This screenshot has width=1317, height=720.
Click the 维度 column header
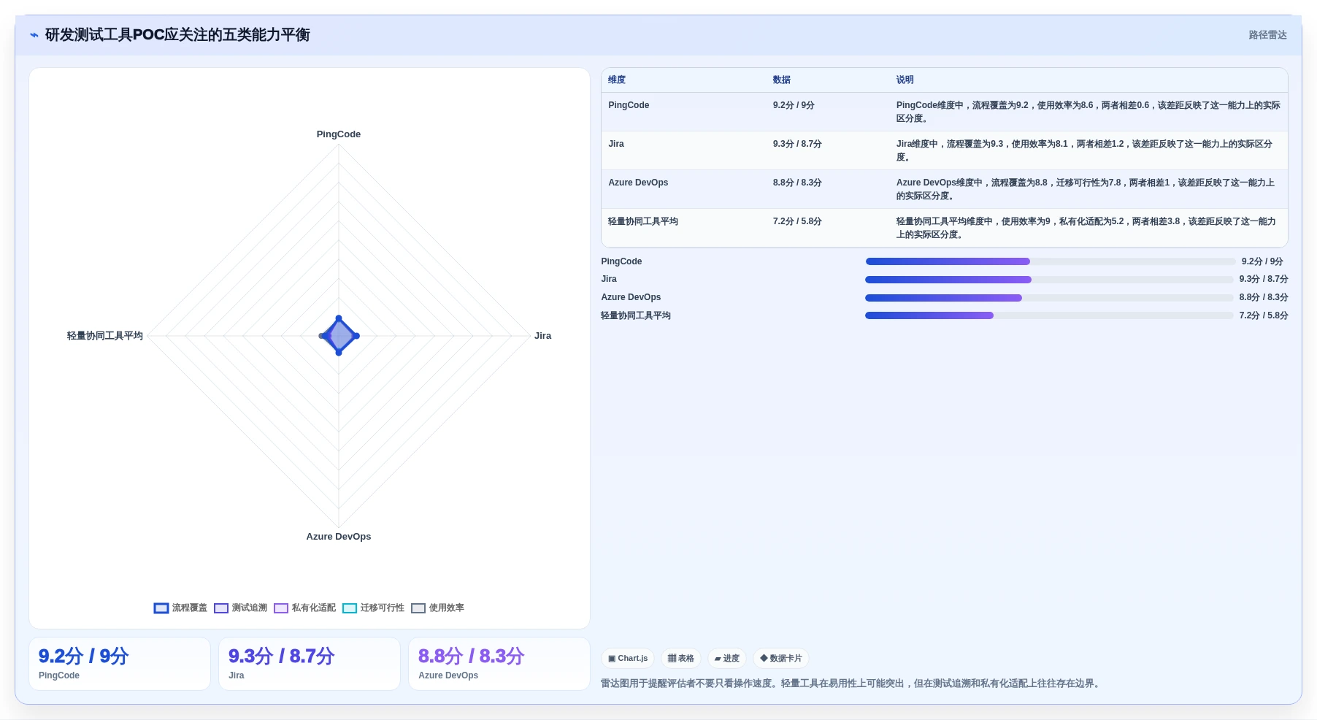click(x=617, y=80)
